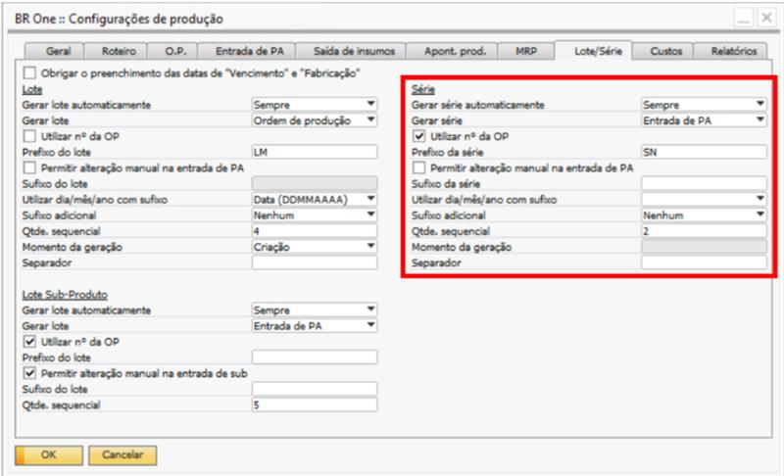Click Prefixo da série field containing SN
Viewport: 784px width, 476px height.
(702, 152)
